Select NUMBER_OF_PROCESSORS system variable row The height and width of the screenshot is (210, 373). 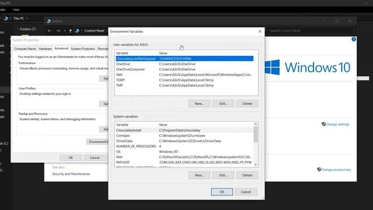tap(185, 146)
